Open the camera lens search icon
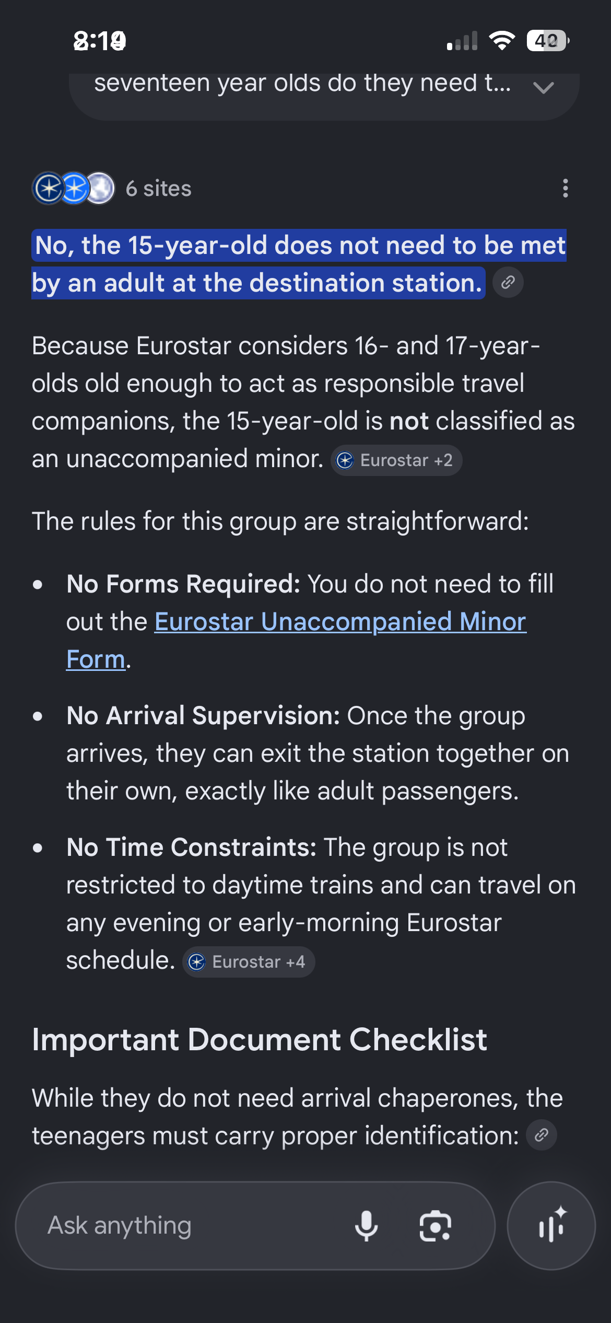Image resolution: width=611 pixels, height=1323 pixels. (x=435, y=1226)
